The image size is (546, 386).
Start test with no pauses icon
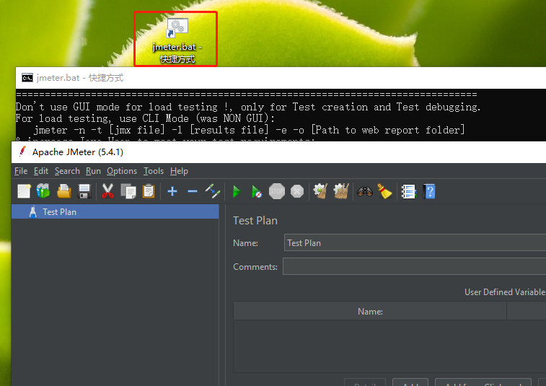pos(257,191)
